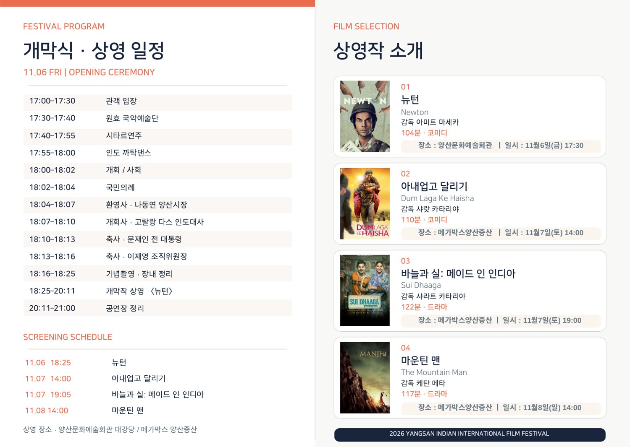Screen dimensions: 630x447
Task: Click the 11.07 19:05 screening date
Action: click(48, 395)
